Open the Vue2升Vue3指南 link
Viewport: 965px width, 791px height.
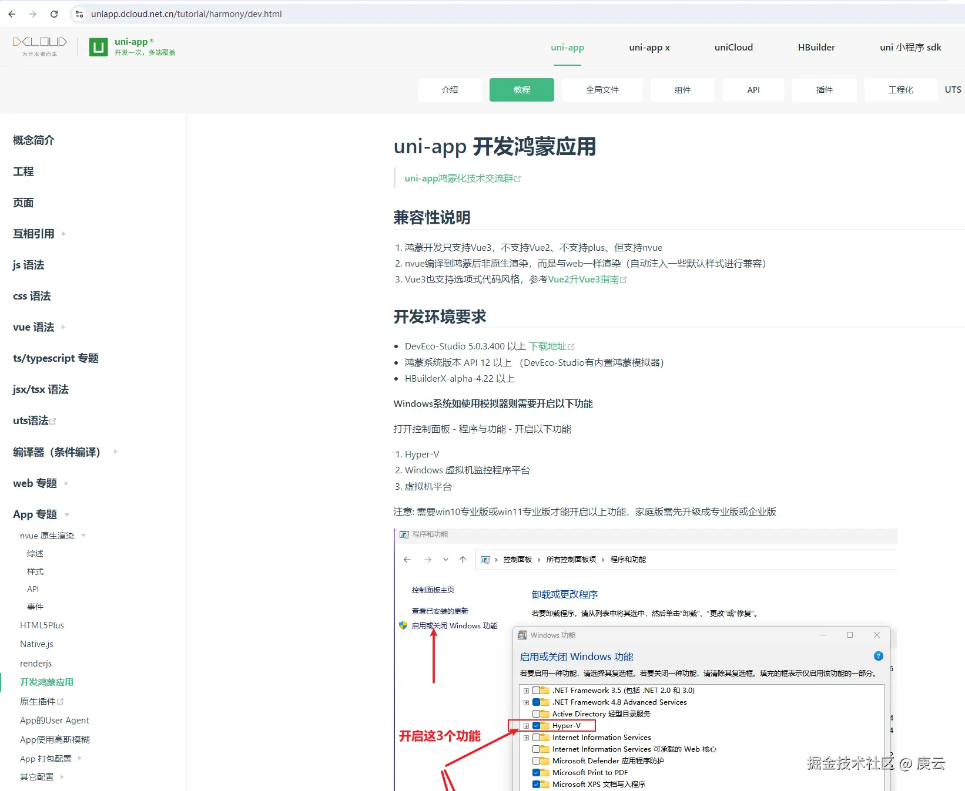click(x=587, y=280)
